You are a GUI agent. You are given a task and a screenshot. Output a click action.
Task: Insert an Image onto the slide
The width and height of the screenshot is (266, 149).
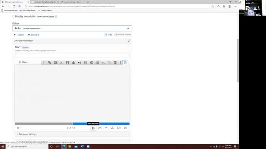(x=55, y=62)
